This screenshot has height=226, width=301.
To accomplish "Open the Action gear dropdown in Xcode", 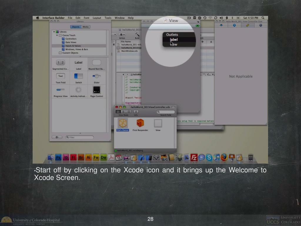I will click(122, 34).
